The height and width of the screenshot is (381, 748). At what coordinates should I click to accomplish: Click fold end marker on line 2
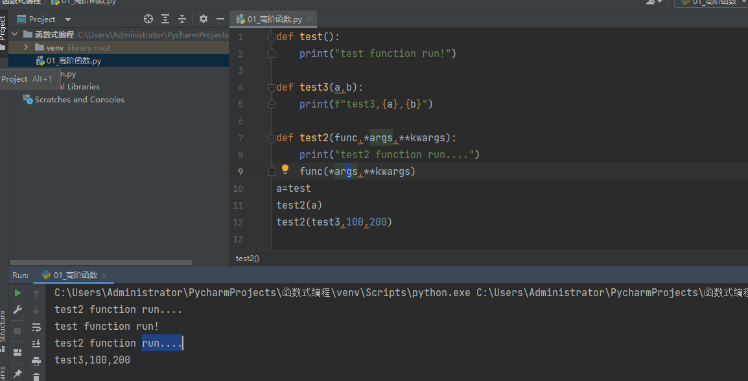point(272,54)
